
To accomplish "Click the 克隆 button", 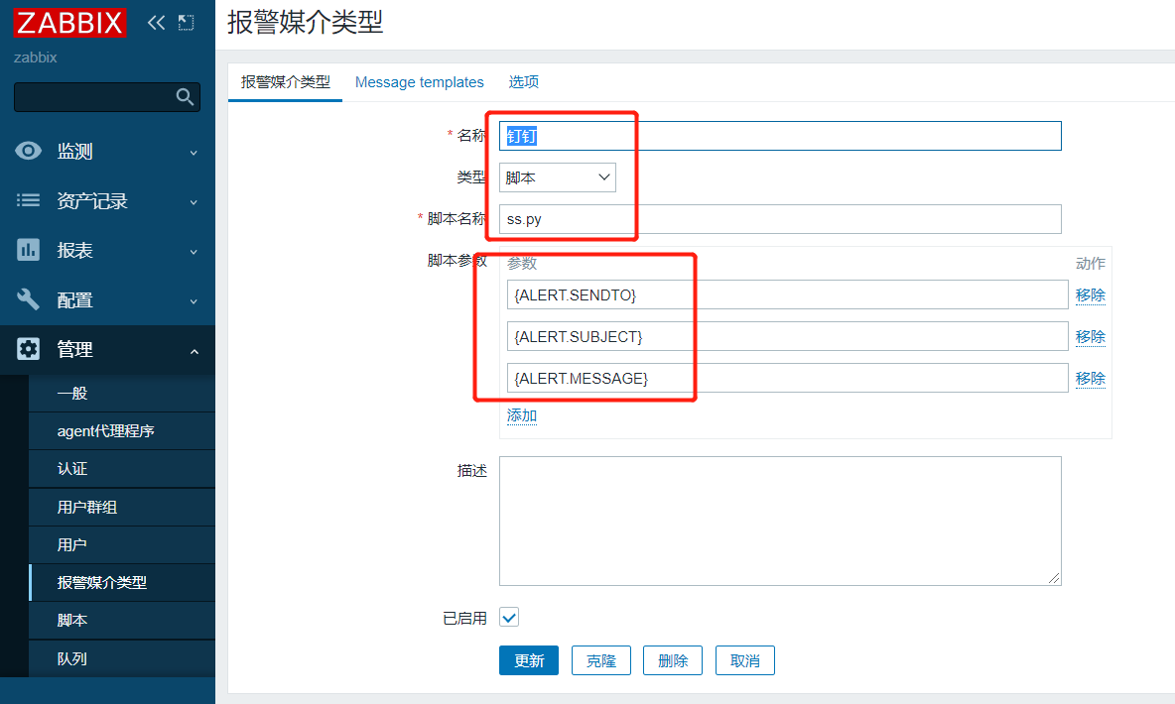I will [601, 660].
